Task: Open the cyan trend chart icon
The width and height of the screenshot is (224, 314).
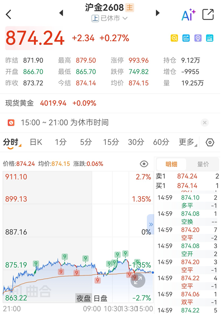Action: point(209,38)
